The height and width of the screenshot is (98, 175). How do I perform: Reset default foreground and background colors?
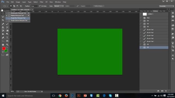point(3,52)
